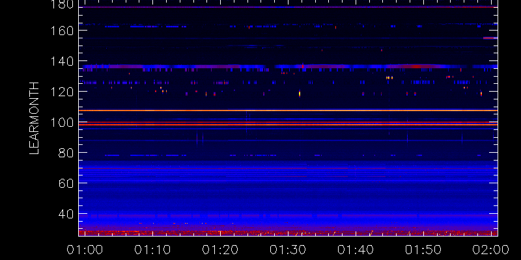521x260 pixels.
Task: Click the 01:50 time axis label
Action: [423, 250]
